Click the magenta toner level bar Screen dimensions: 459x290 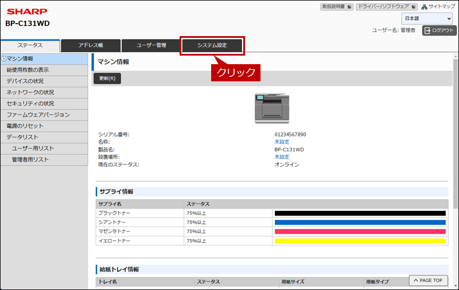pos(360,232)
